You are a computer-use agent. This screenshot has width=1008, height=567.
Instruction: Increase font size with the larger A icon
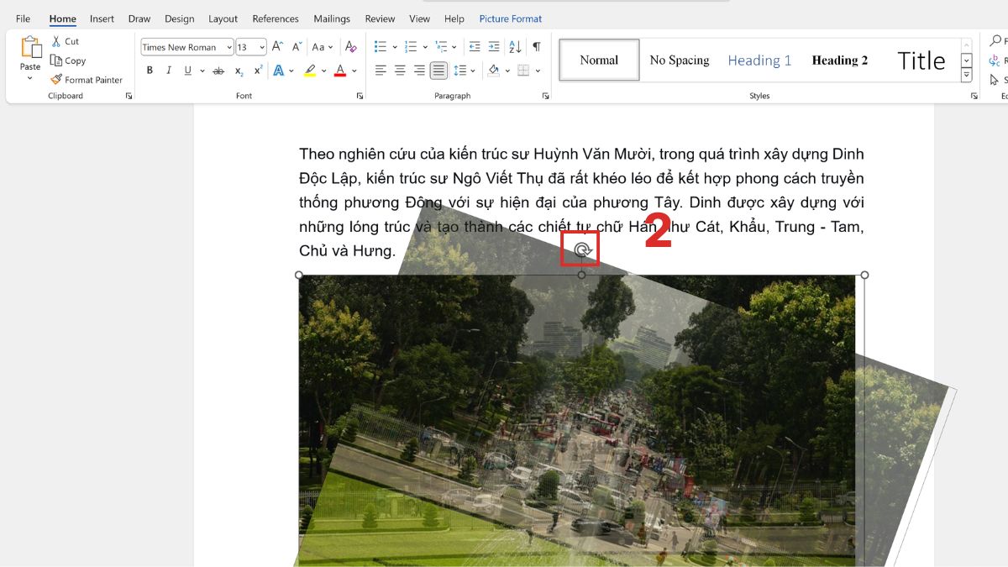click(277, 47)
